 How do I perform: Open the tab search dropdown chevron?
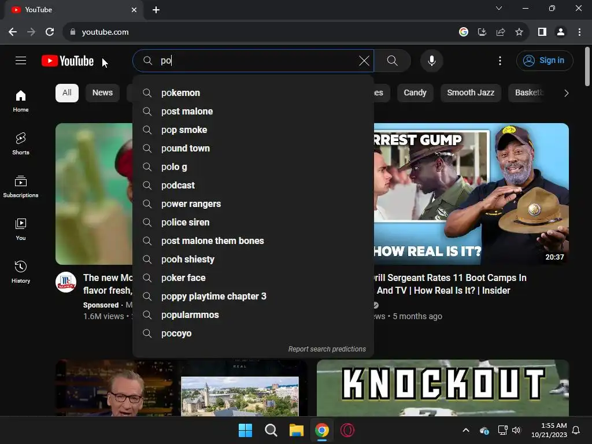tap(499, 8)
